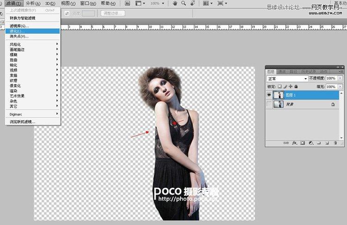Select the Rotate View tool in the top bar

(x=192, y=3)
